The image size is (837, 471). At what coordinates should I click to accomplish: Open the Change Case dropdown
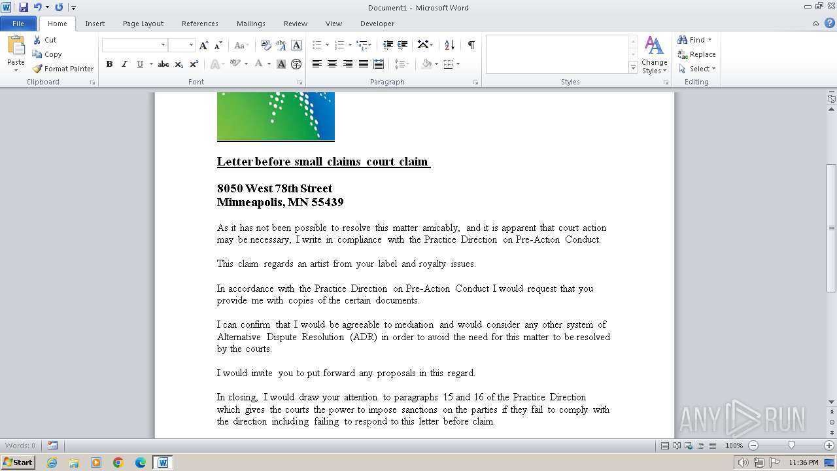(241, 45)
